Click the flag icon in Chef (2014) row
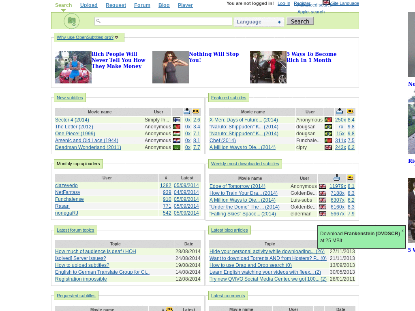 click(328, 141)
